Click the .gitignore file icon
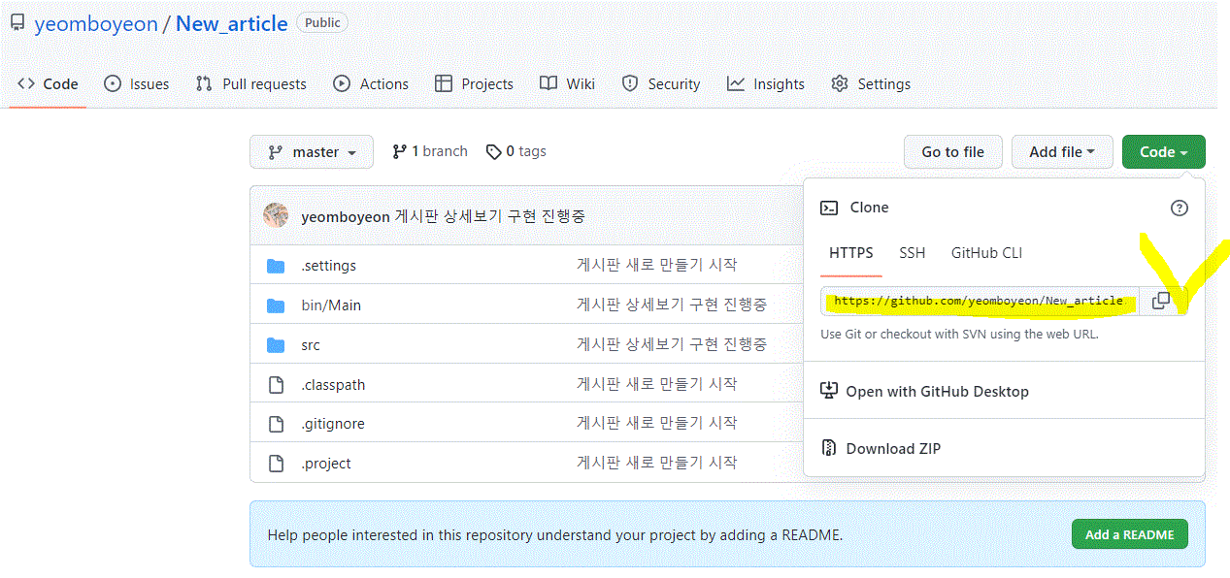The width and height of the screenshot is (1230, 578). 276,424
